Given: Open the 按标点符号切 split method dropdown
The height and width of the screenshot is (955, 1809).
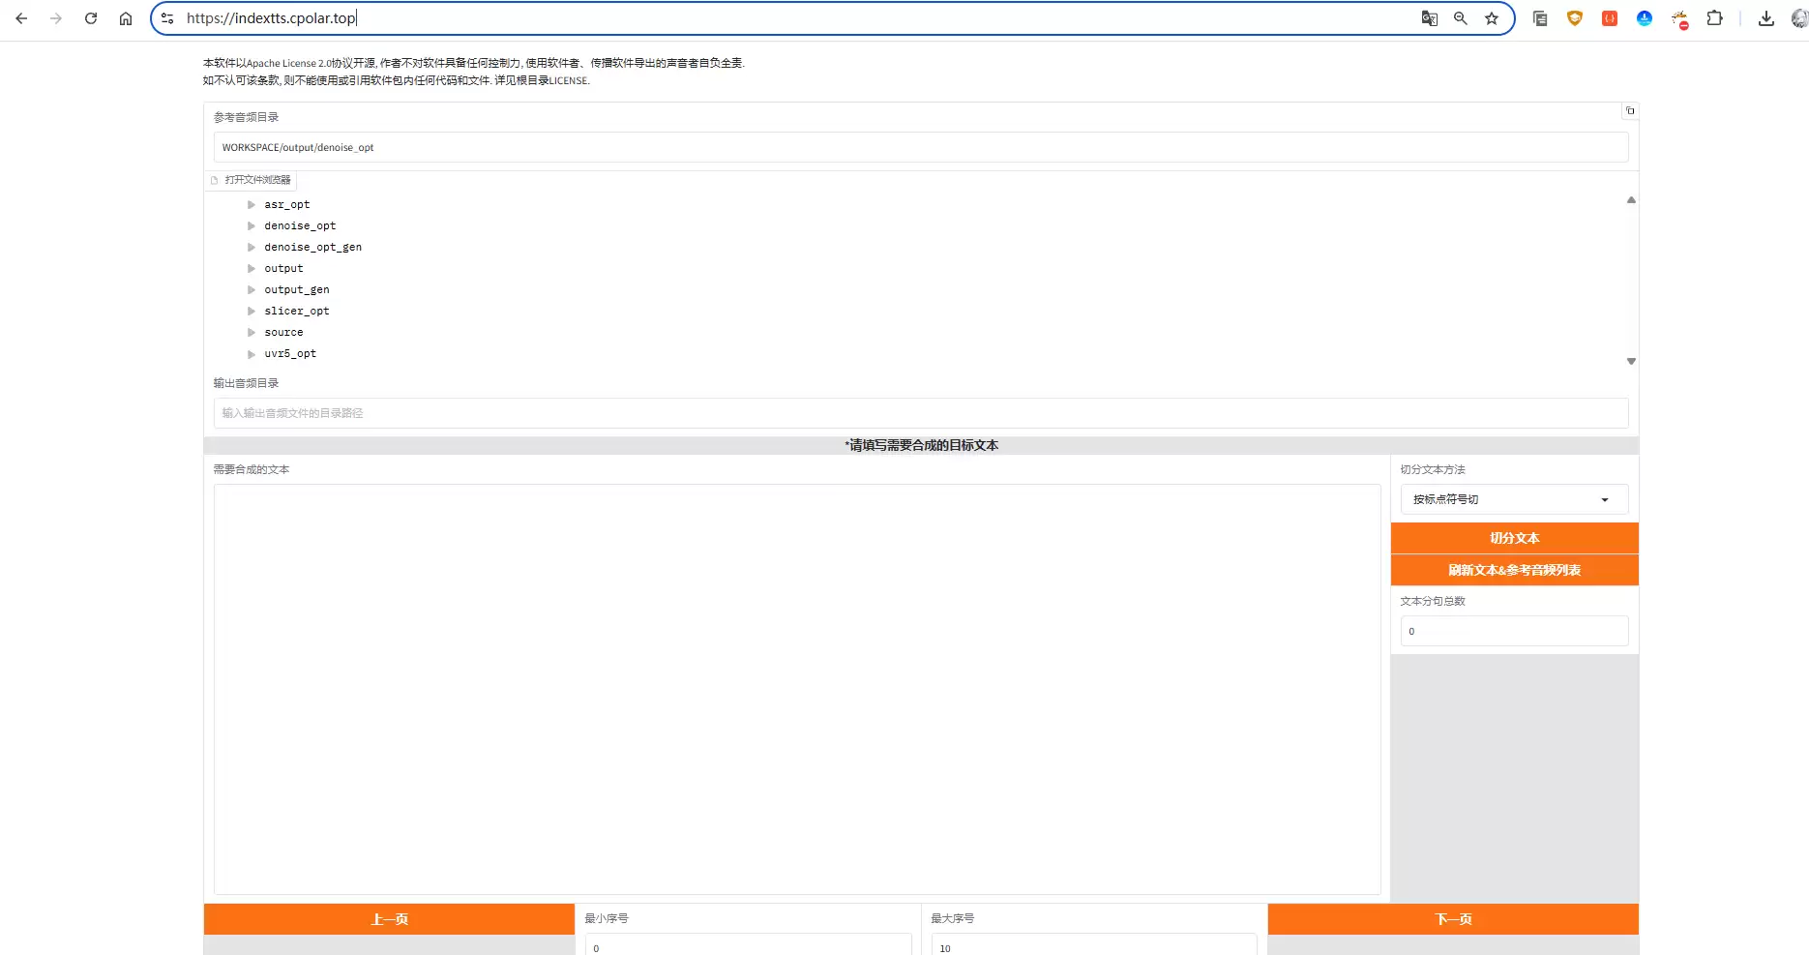Looking at the screenshot, I should click(x=1514, y=499).
